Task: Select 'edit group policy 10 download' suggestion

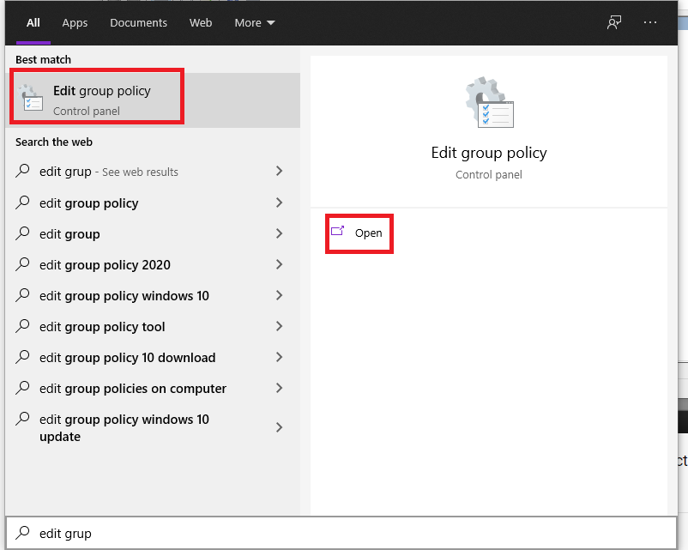Action: coord(127,358)
